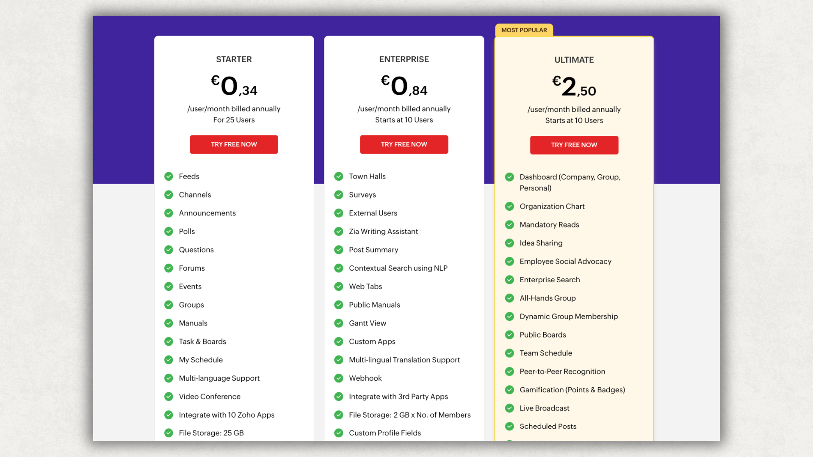Click check icon beside Enterprise Search
Image resolution: width=813 pixels, height=457 pixels.
510,280
